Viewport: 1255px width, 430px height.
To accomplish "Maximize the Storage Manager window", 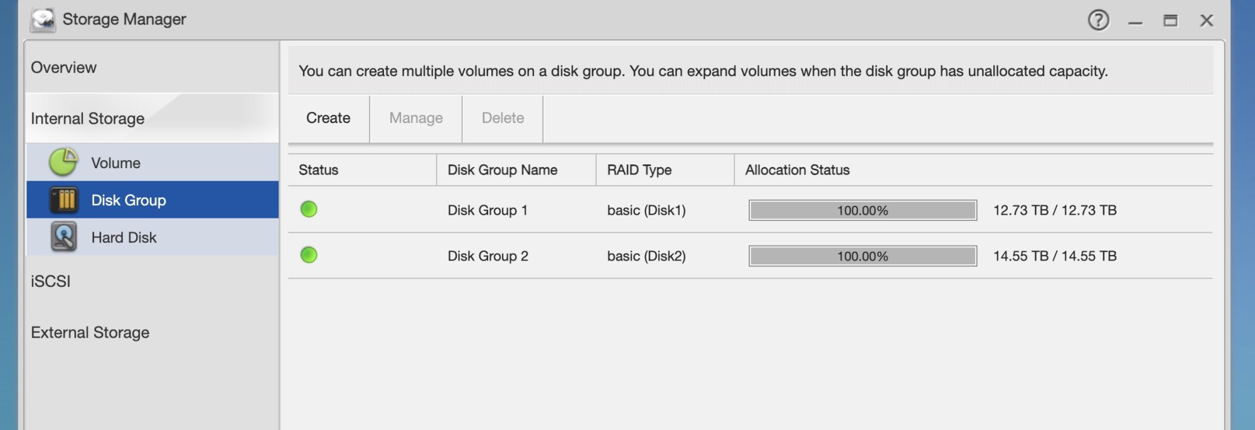I will (x=1170, y=20).
